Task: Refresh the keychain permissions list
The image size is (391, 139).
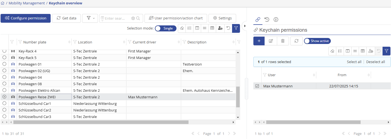Action: 296,41
